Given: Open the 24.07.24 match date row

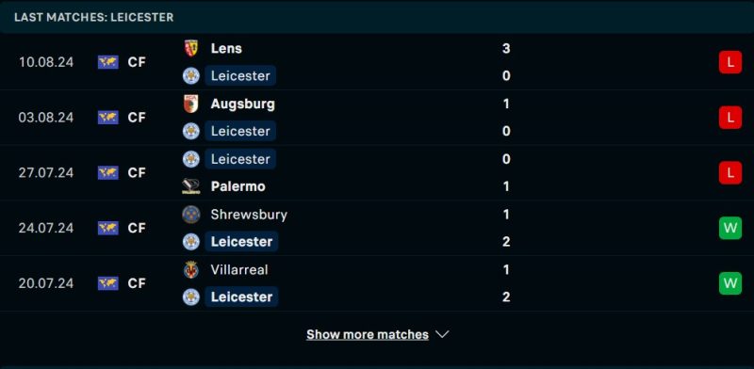Looking at the screenshot, I should point(377,228).
